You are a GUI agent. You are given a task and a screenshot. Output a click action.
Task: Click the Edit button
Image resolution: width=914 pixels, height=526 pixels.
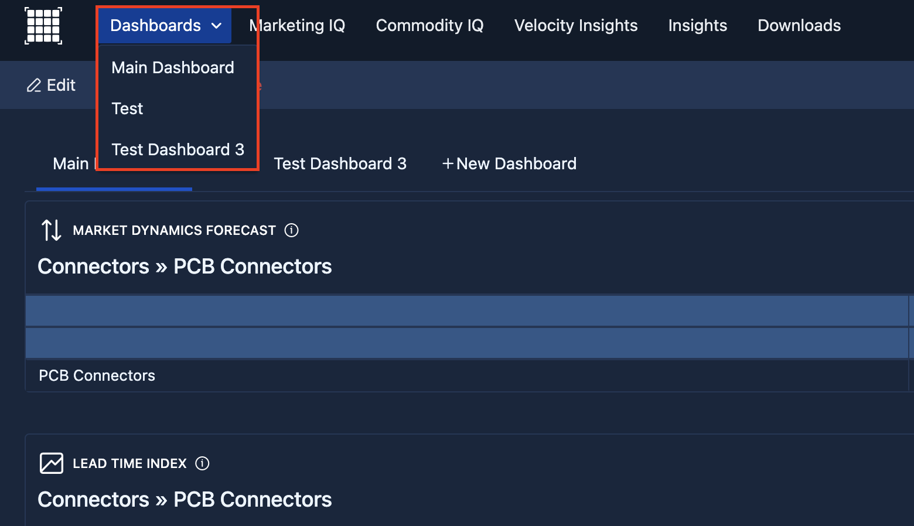(x=51, y=86)
